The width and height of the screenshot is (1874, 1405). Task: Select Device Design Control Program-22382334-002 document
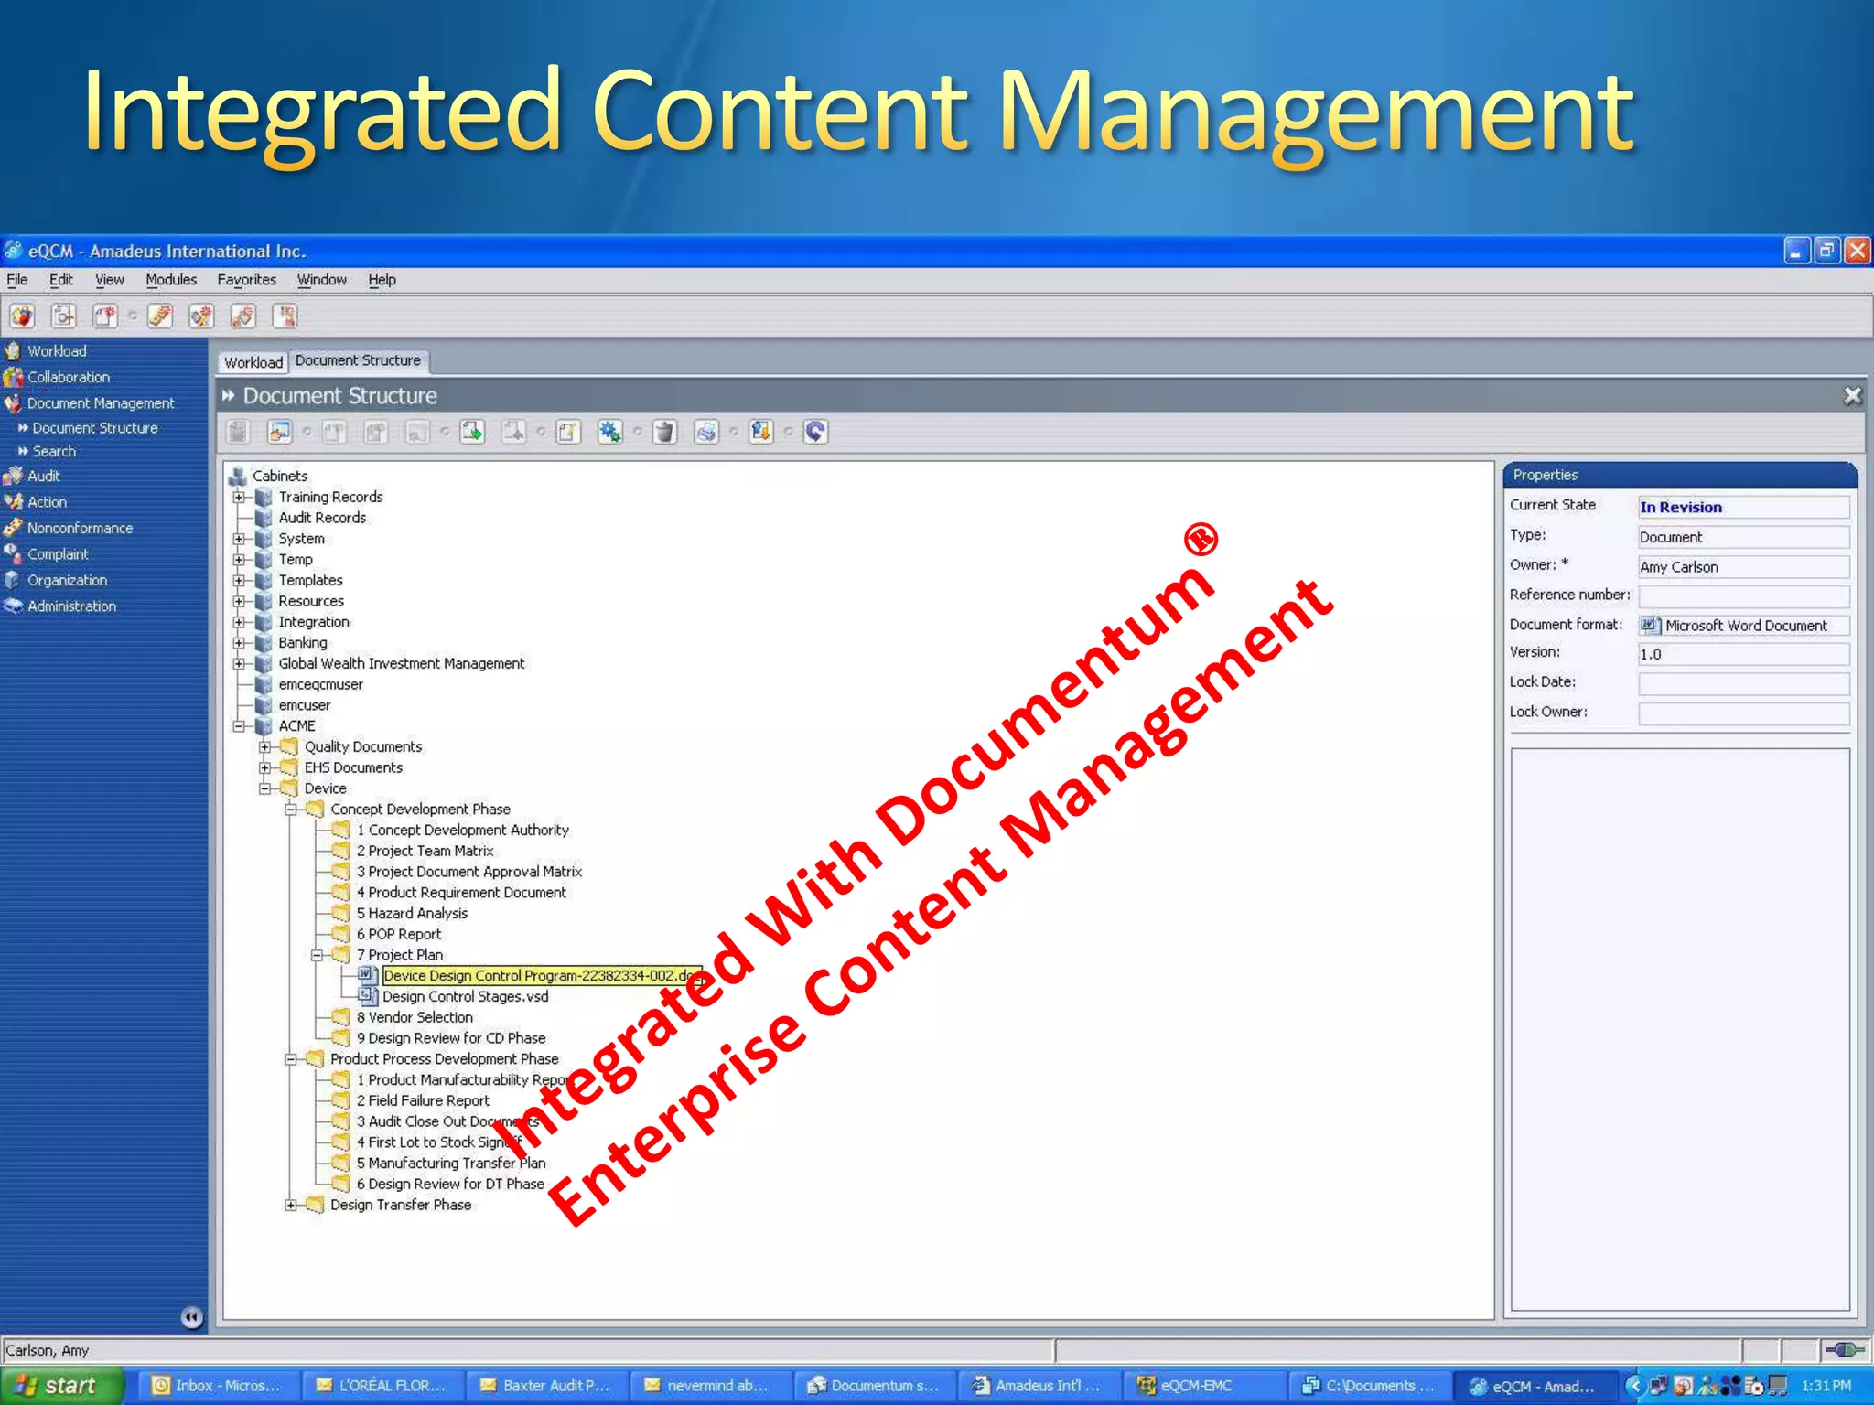coord(542,976)
